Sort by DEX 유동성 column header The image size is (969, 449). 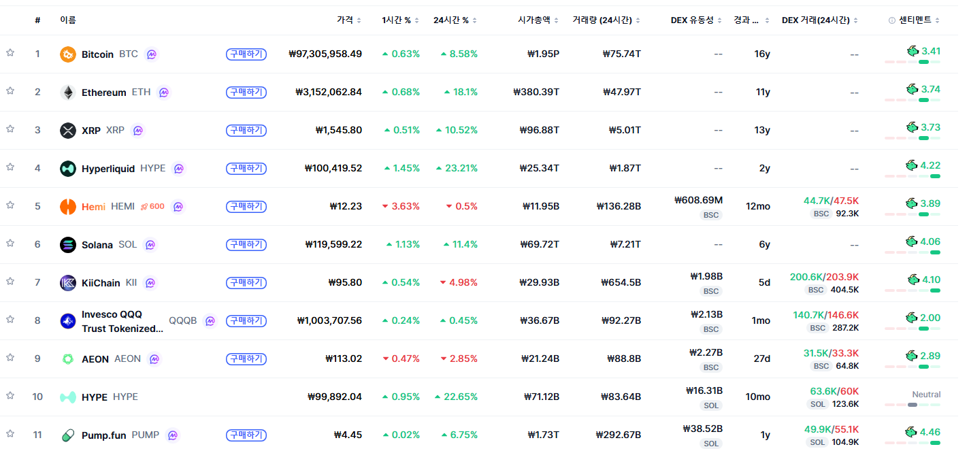point(696,20)
